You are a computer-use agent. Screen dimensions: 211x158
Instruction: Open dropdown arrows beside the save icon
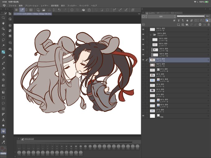54,10
